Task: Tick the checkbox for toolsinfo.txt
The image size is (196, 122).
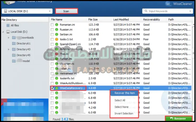Action: tap(52, 79)
